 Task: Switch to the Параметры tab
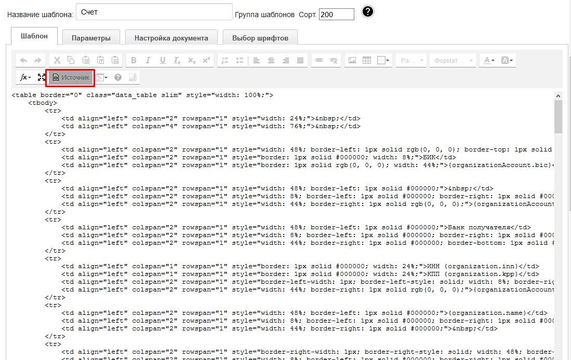point(91,38)
